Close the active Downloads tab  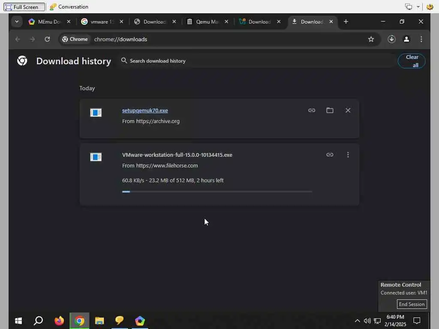click(x=331, y=21)
